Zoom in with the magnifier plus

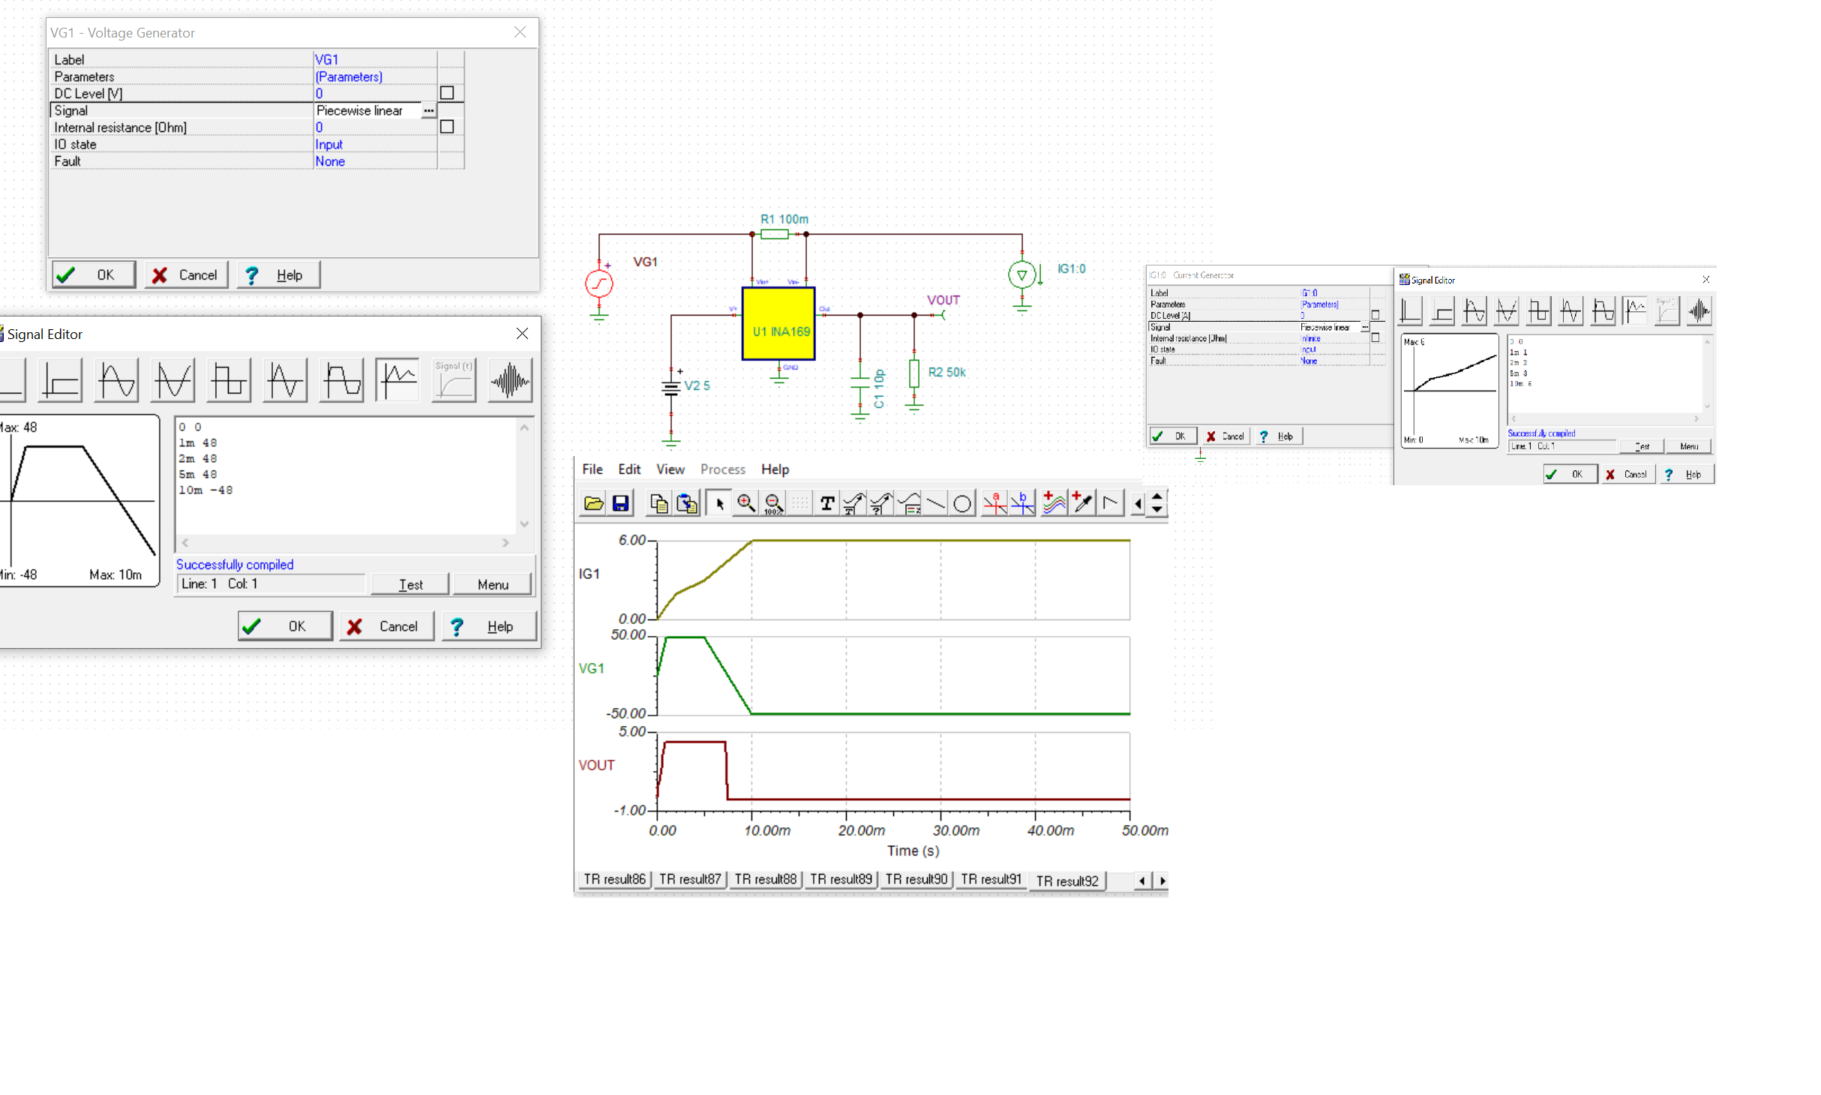pos(746,503)
